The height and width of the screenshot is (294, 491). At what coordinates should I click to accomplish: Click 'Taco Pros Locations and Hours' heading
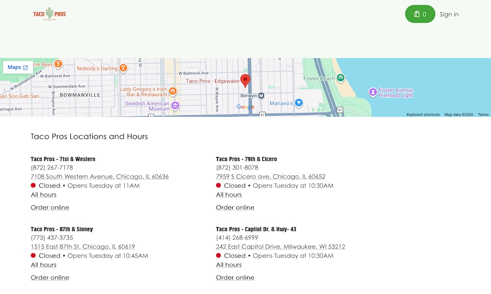[89, 137]
